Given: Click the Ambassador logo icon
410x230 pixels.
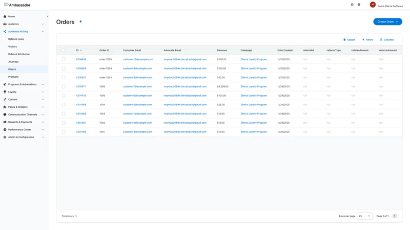Looking at the screenshot, I should (6, 5).
